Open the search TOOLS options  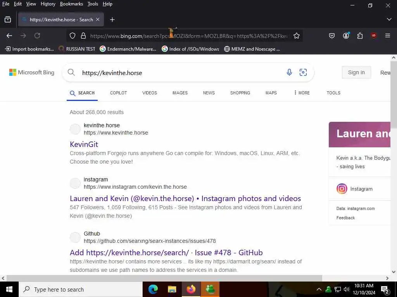[333, 93]
